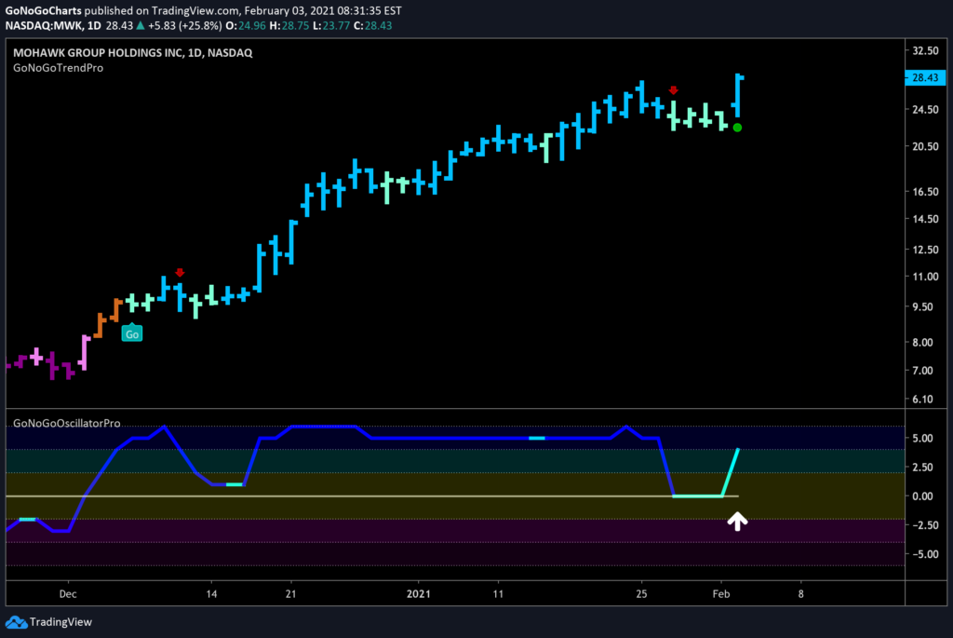The width and height of the screenshot is (953, 638).
Task: Click the MOHAWK GROUP HOLDINGS INC chart title
Action: point(132,53)
